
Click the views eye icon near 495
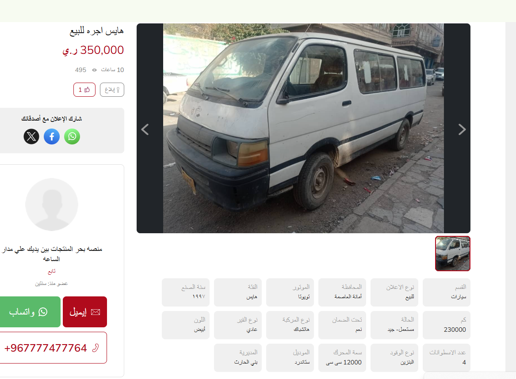coord(95,70)
